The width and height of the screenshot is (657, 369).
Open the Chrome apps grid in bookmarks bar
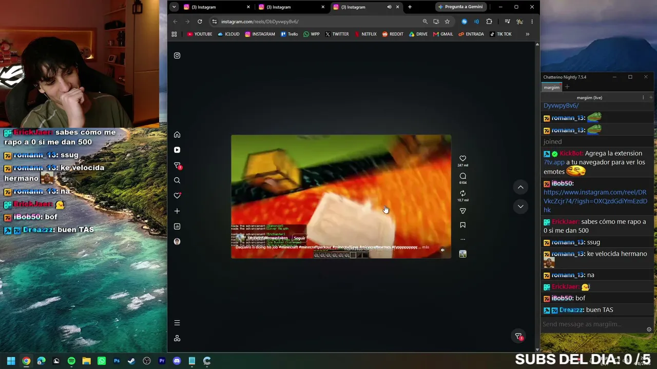tap(174, 34)
